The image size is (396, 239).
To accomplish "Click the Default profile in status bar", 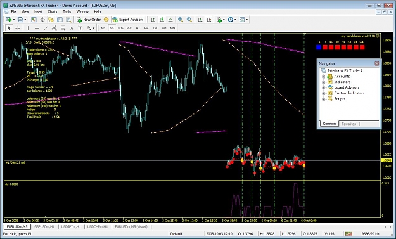I will tap(176, 234).
